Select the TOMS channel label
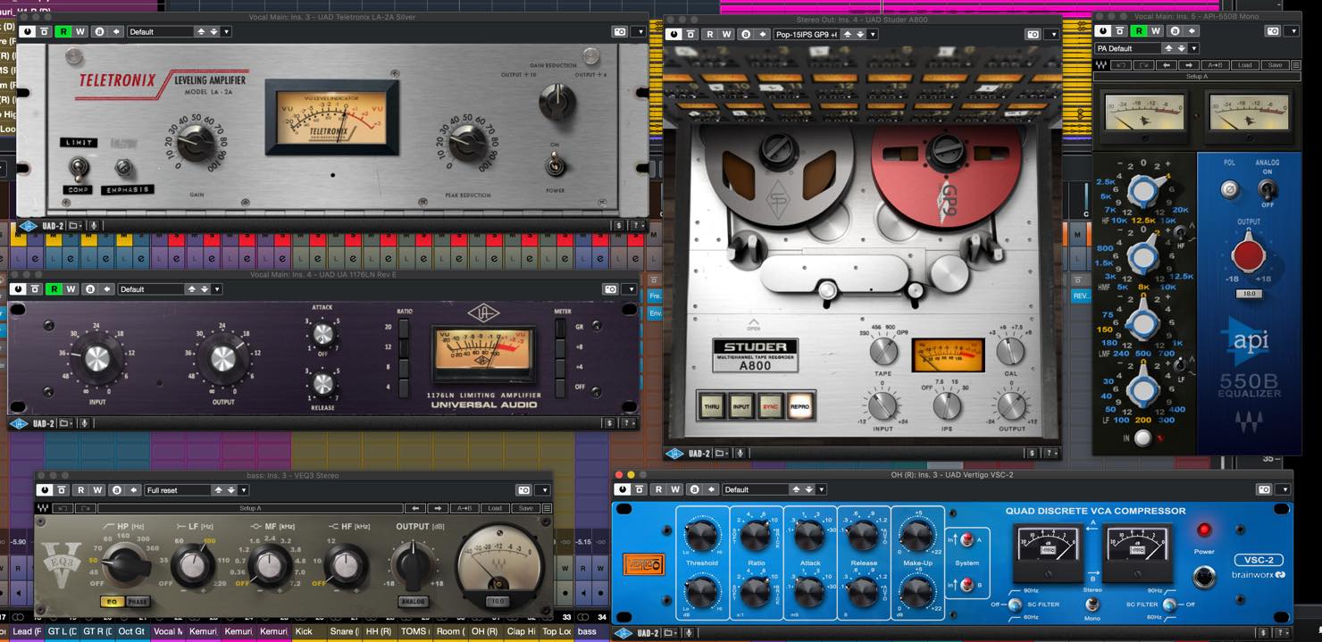1322x642 pixels. pyautogui.click(x=414, y=631)
